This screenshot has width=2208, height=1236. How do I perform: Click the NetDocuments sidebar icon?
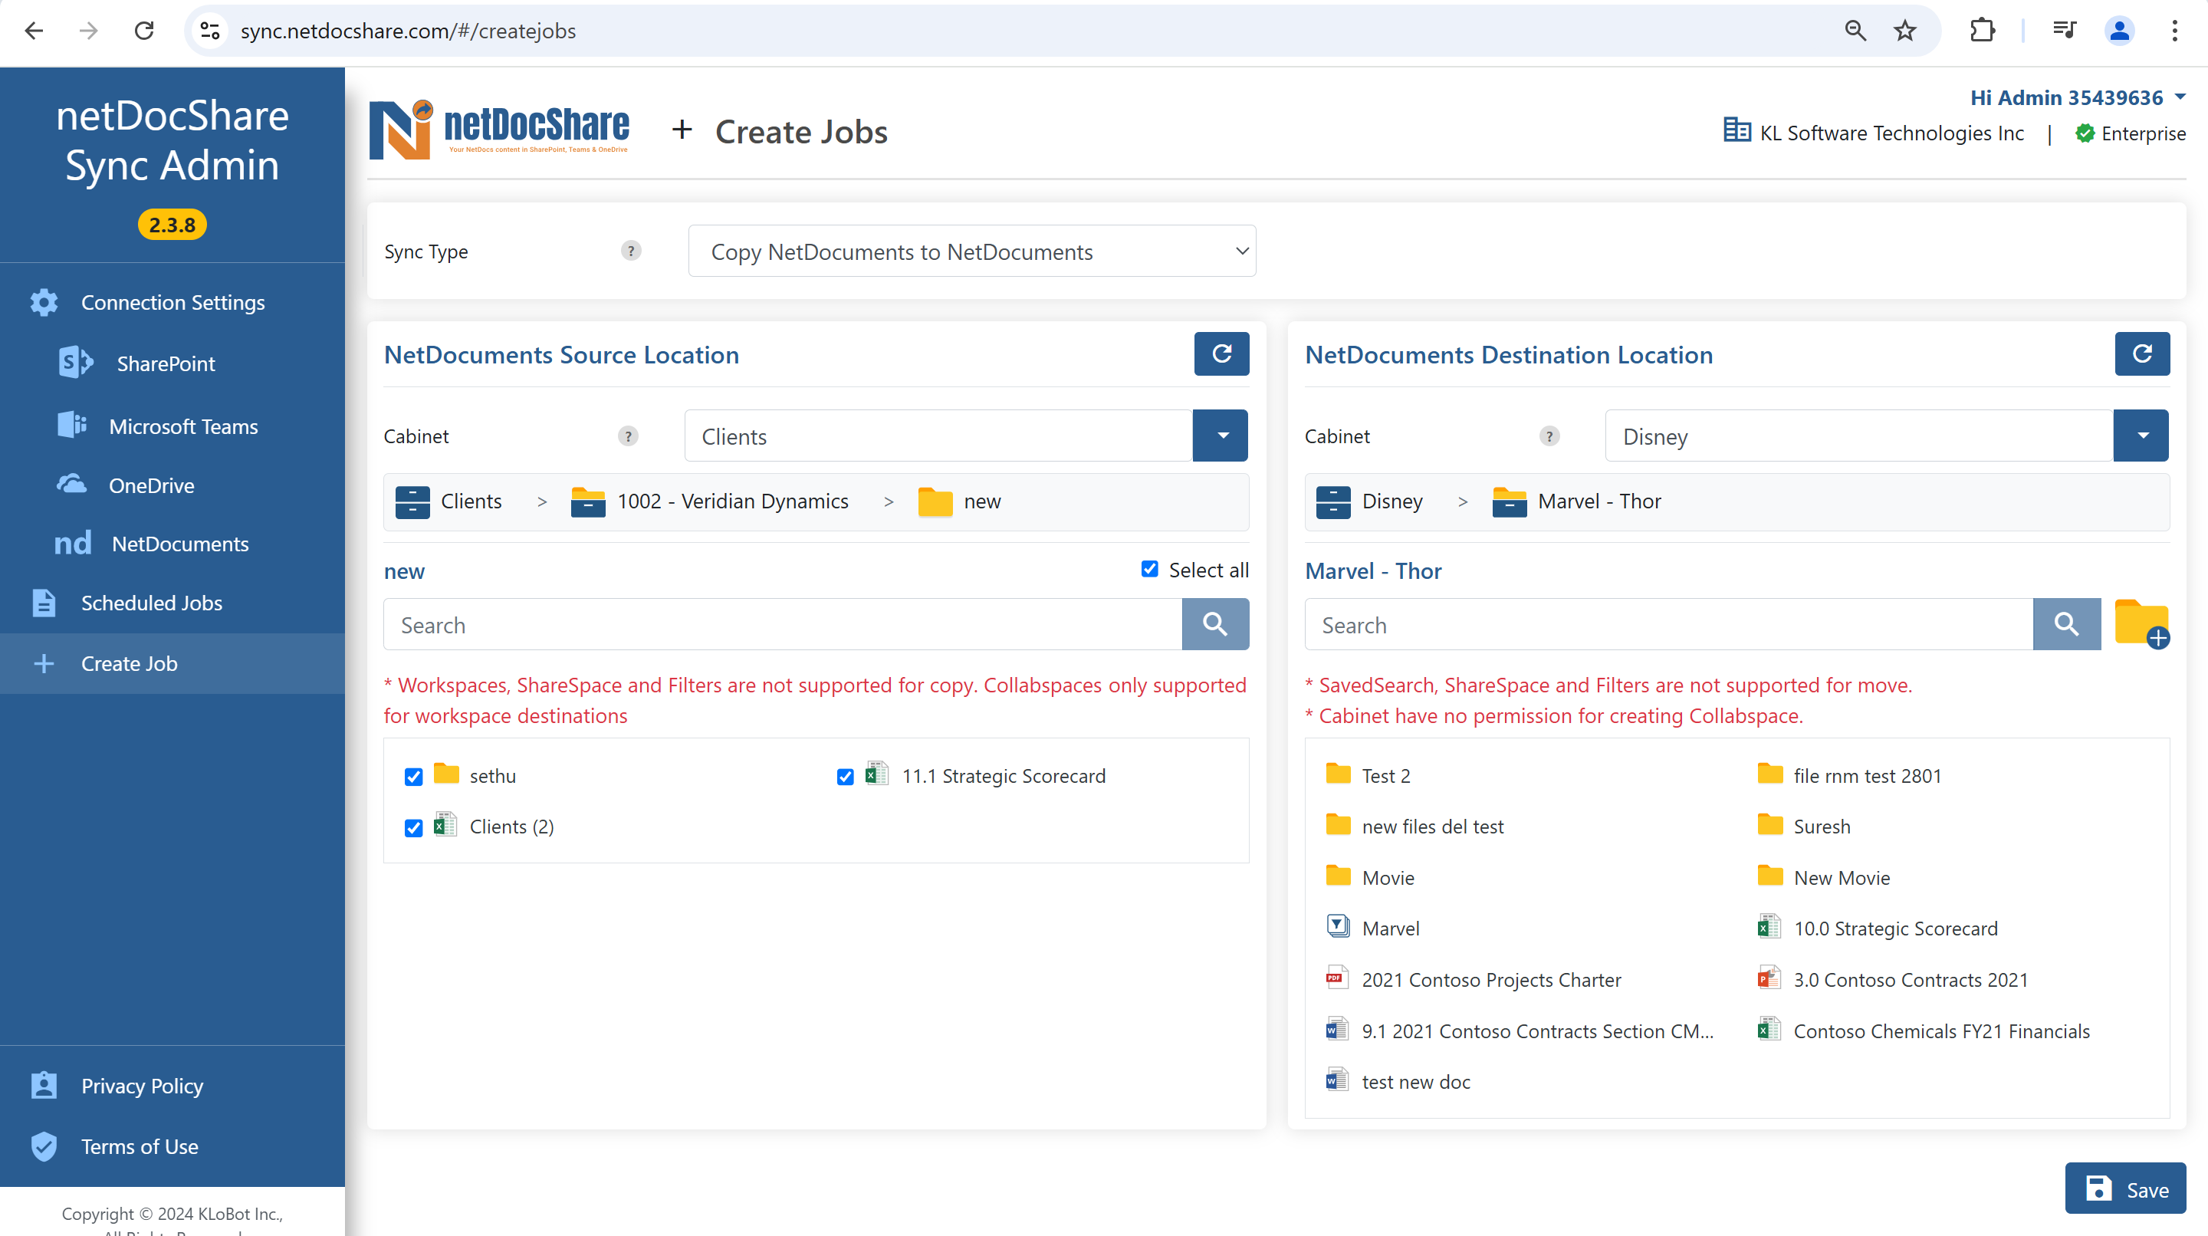71,541
